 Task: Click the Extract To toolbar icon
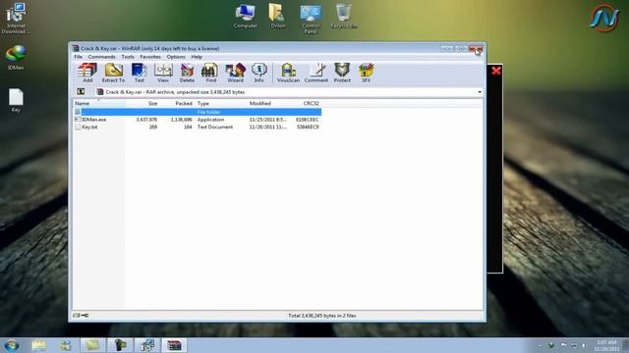pyautogui.click(x=114, y=73)
